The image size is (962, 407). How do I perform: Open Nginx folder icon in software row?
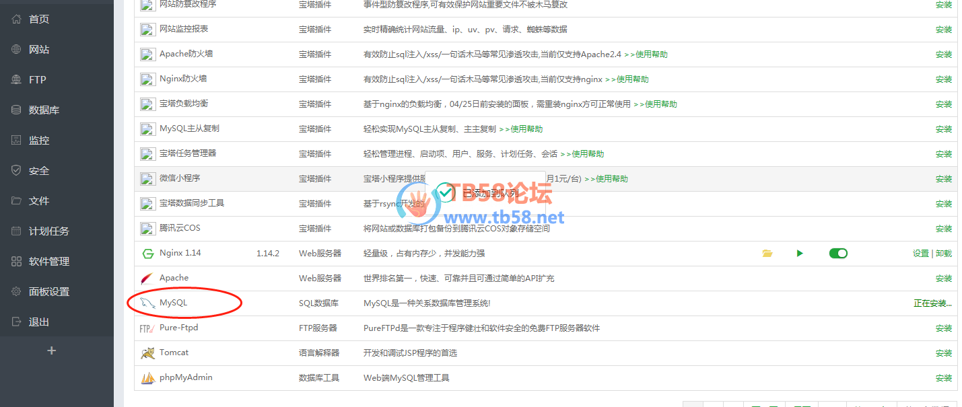tap(767, 254)
